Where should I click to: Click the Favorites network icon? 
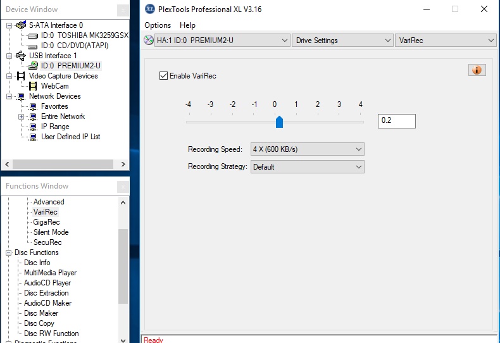tap(33, 106)
